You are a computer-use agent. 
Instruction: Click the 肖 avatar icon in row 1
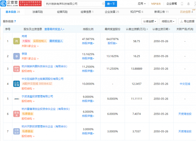pyautogui.click(x=16, y=41)
